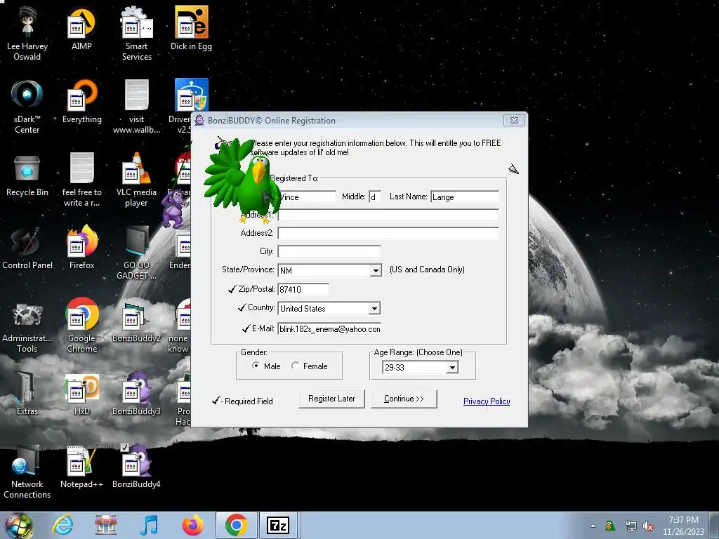Image resolution: width=719 pixels, height=539 pixels.
Task: Click the muted volume tray icon
Action: [x=648, y=526]
